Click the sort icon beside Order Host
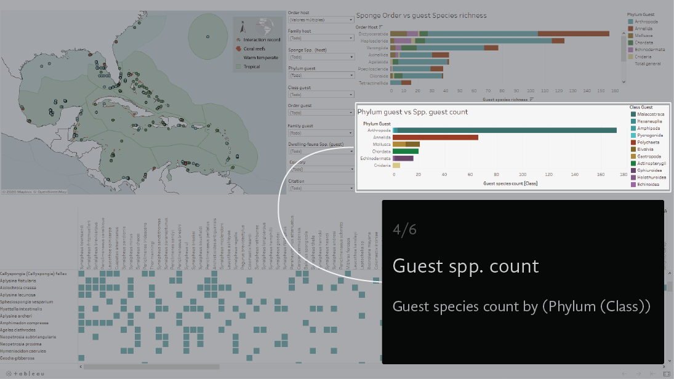674x379 pixels. click(x=381, y=27)
